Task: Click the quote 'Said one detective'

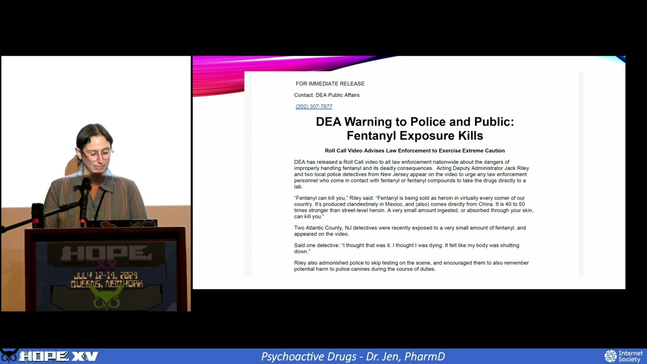Action: 406,248
